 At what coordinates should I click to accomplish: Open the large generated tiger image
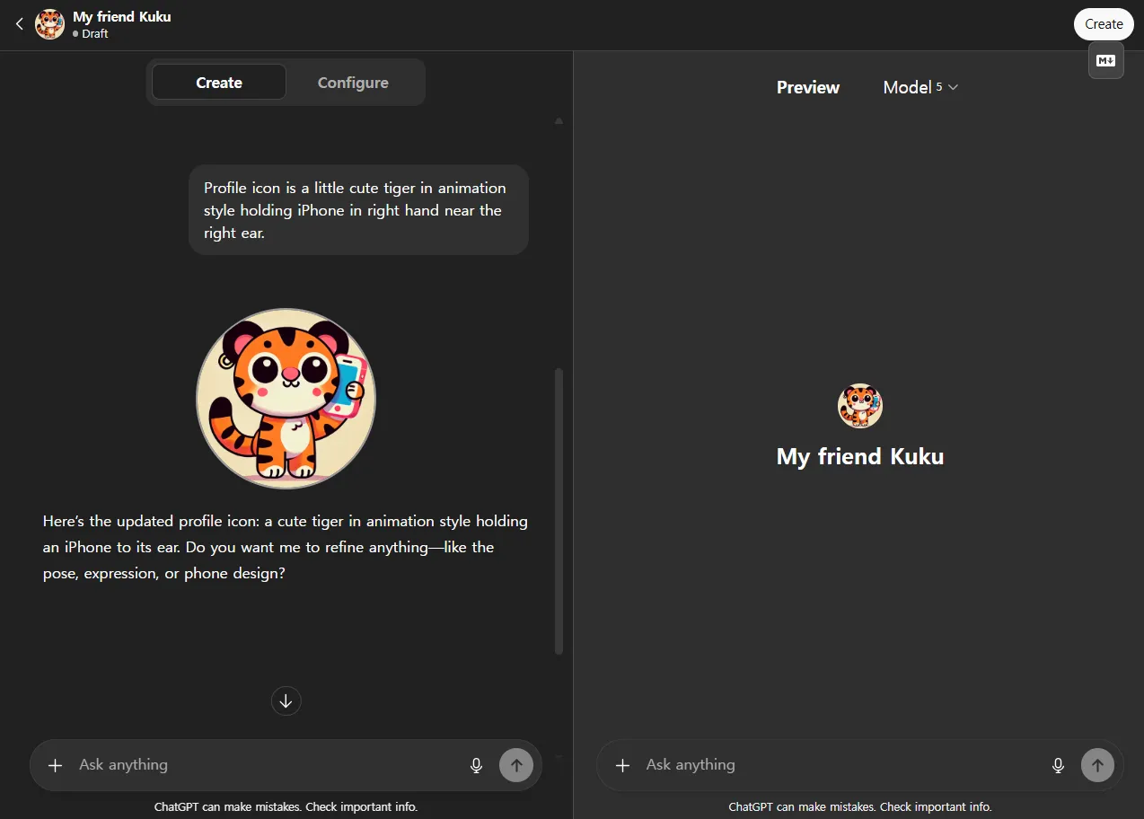tap(286, 399)
